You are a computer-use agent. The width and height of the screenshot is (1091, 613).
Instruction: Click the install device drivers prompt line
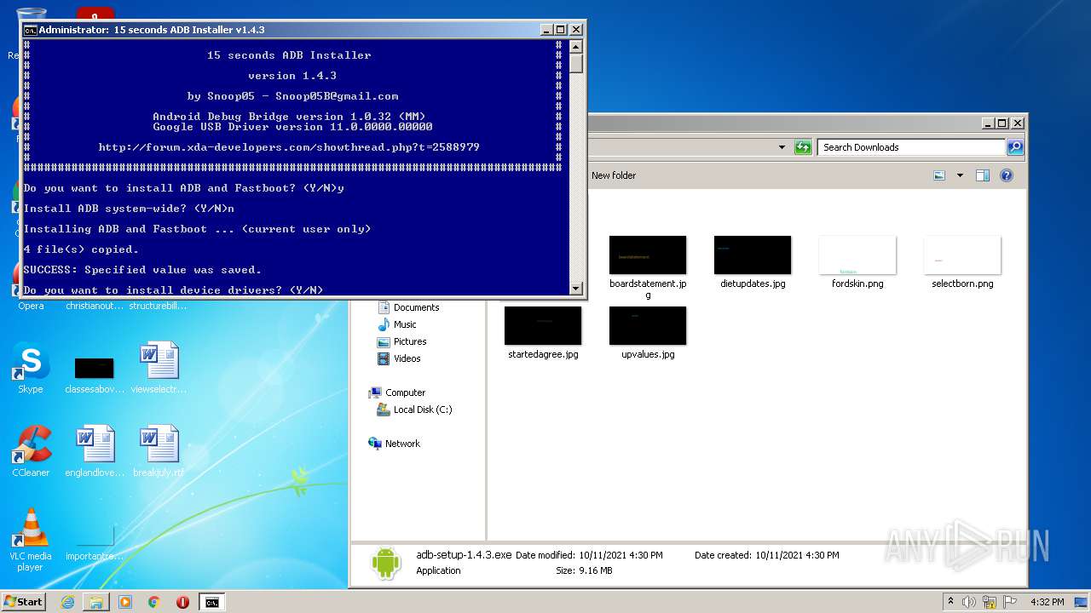[173, 290]
